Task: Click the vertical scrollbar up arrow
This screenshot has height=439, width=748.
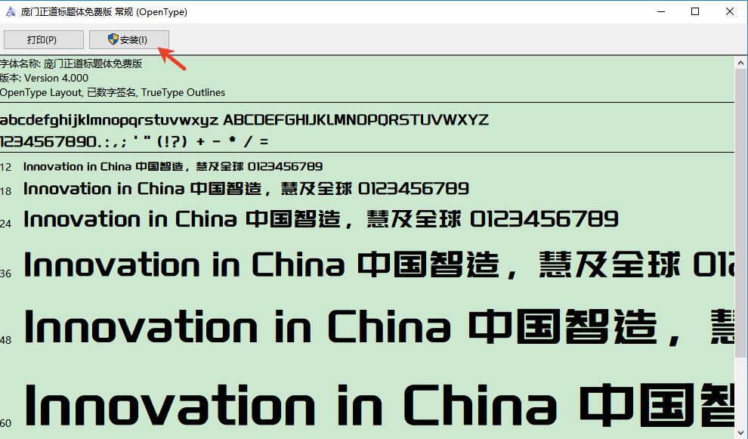Action: tap(741, 63)
